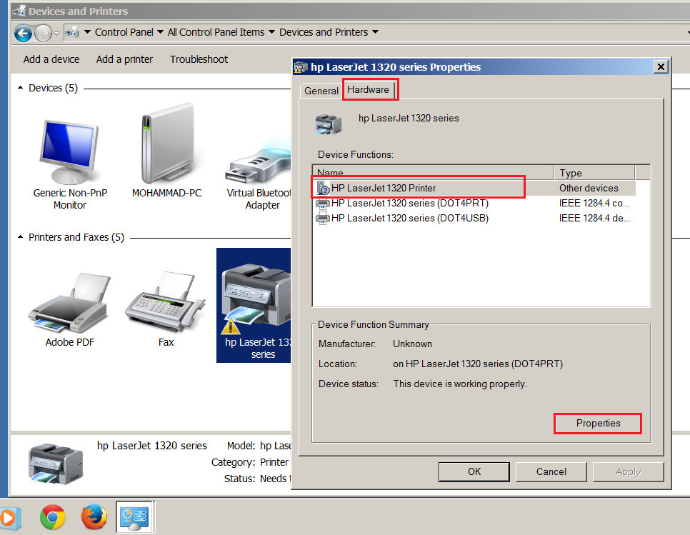The width and height of the screenshot is (690, 535).
Task: Click the Back navigation arrow
Action: coord(23,33)
